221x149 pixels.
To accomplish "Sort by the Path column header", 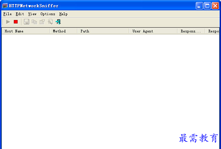I will tap(103, 31).
